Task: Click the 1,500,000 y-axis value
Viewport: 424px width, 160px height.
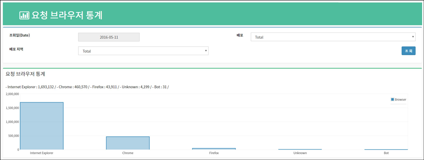Action: click(12, 108)
